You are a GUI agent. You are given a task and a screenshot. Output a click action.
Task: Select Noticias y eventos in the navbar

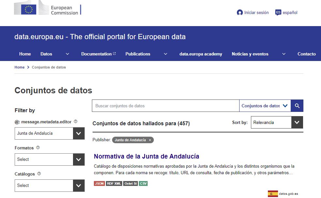click(250, 54)
